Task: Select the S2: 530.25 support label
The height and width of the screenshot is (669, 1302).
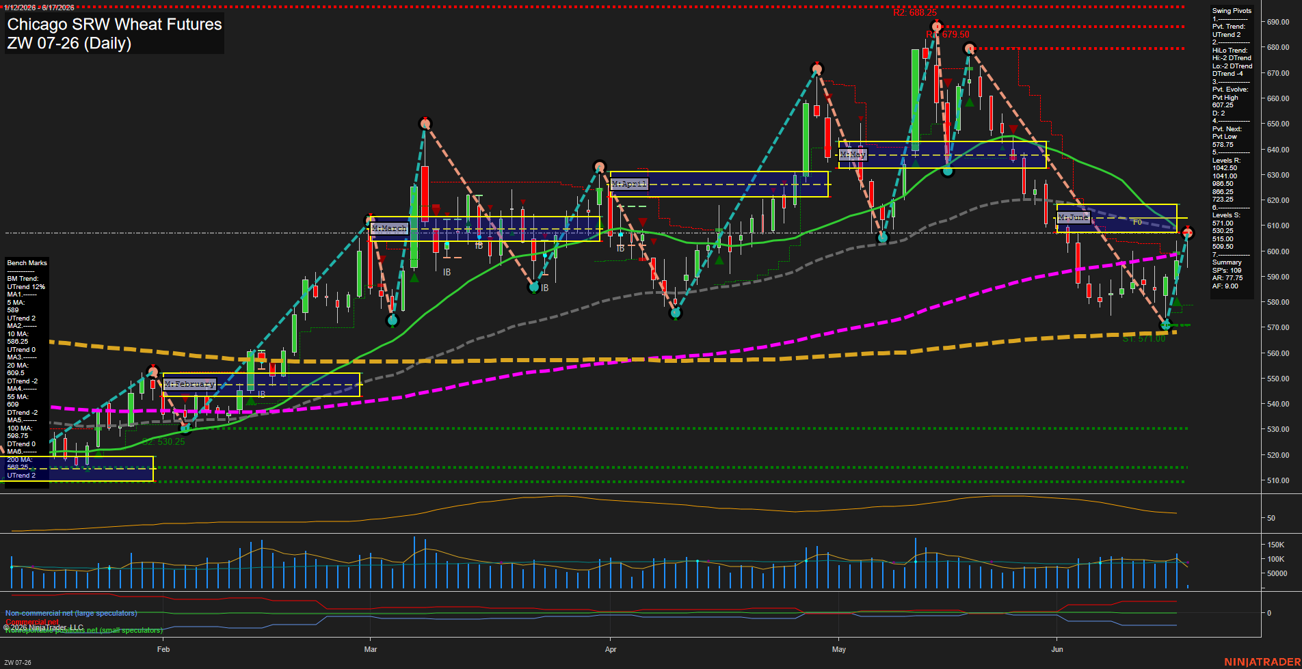Action: 164,442
